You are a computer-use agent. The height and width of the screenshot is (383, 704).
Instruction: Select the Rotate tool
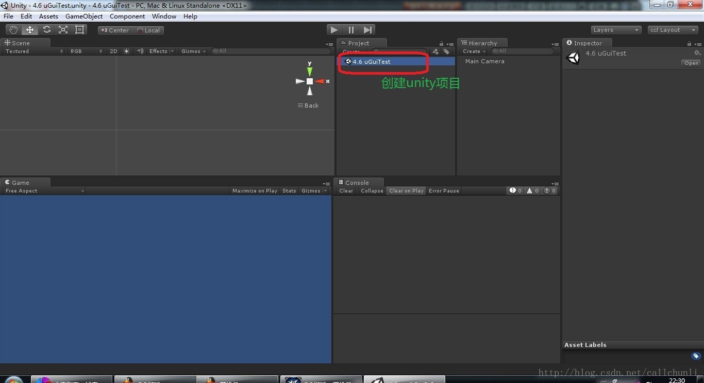(x=46, y=30)
